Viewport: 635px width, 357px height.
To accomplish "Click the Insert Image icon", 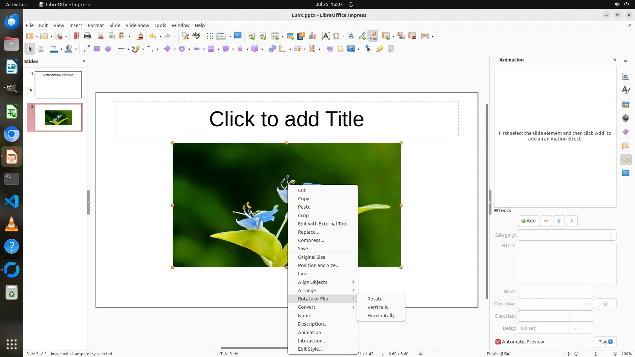I will click(290, 36).
